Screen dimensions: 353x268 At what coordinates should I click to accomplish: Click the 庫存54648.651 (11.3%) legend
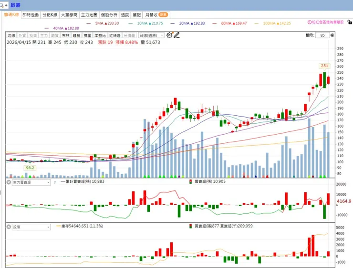point(80,226)
